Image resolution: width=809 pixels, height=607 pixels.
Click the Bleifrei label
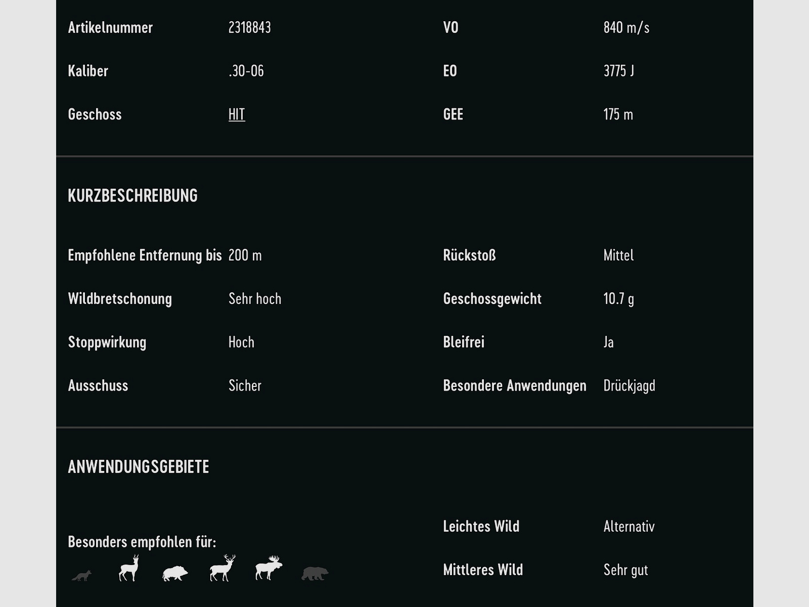[464, 342]
